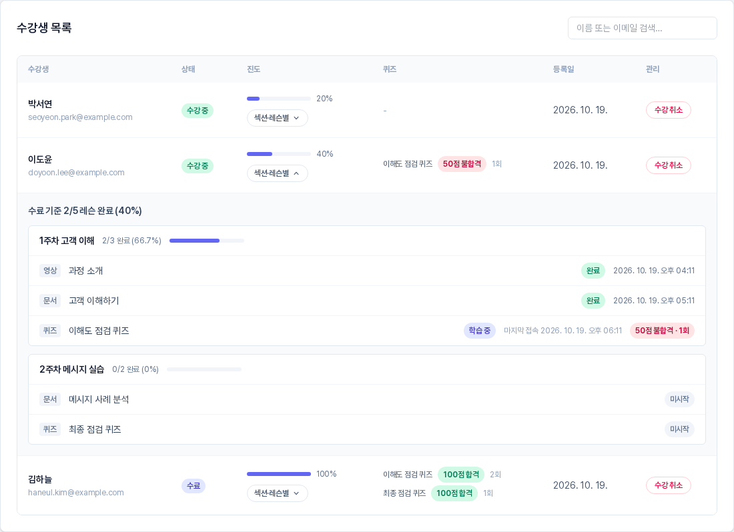
Task: Select the 메시지 사례 분석 lesson
Action: (99, 400)
